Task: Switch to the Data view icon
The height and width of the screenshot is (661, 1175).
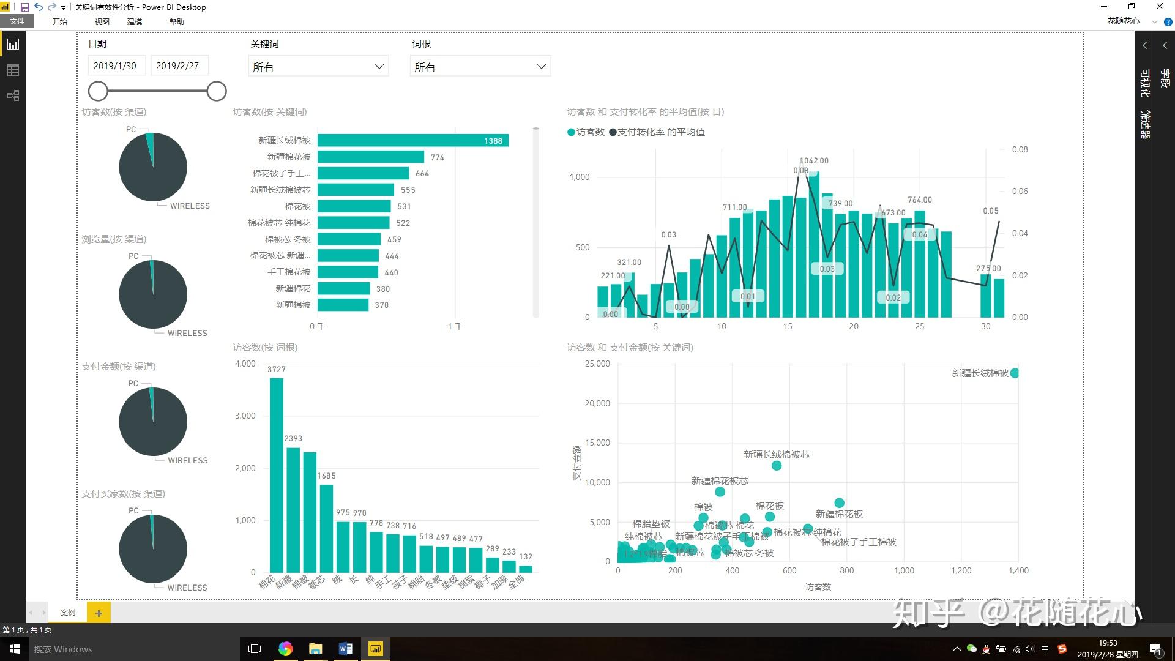Action: [13, 70]
